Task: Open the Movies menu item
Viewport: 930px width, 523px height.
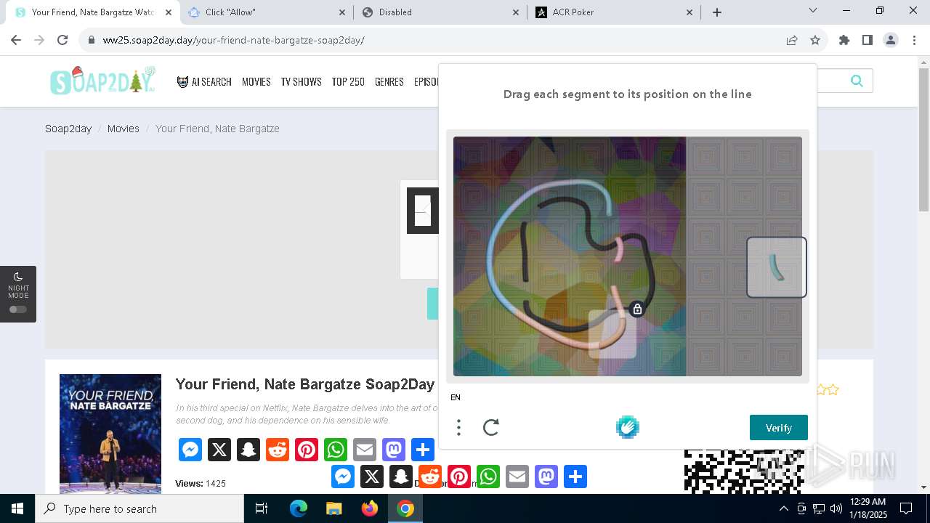Action: click(256, 82)
